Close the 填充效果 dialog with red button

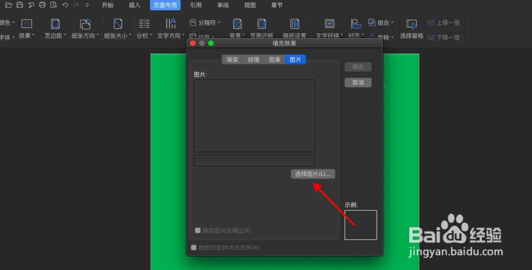click(x=193, y=44)
